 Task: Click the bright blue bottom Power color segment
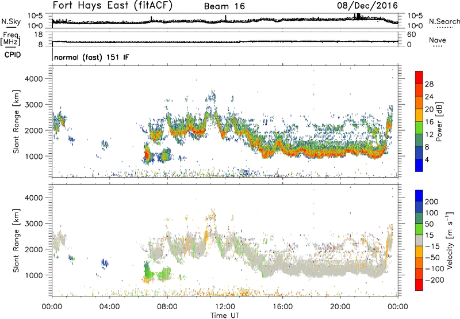pyautogui.click(x=419, y=165)
